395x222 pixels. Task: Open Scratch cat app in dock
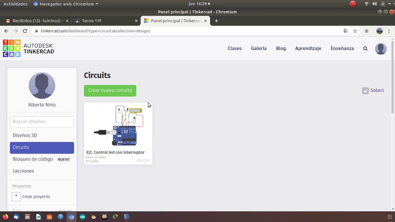[x=94, y=217]
